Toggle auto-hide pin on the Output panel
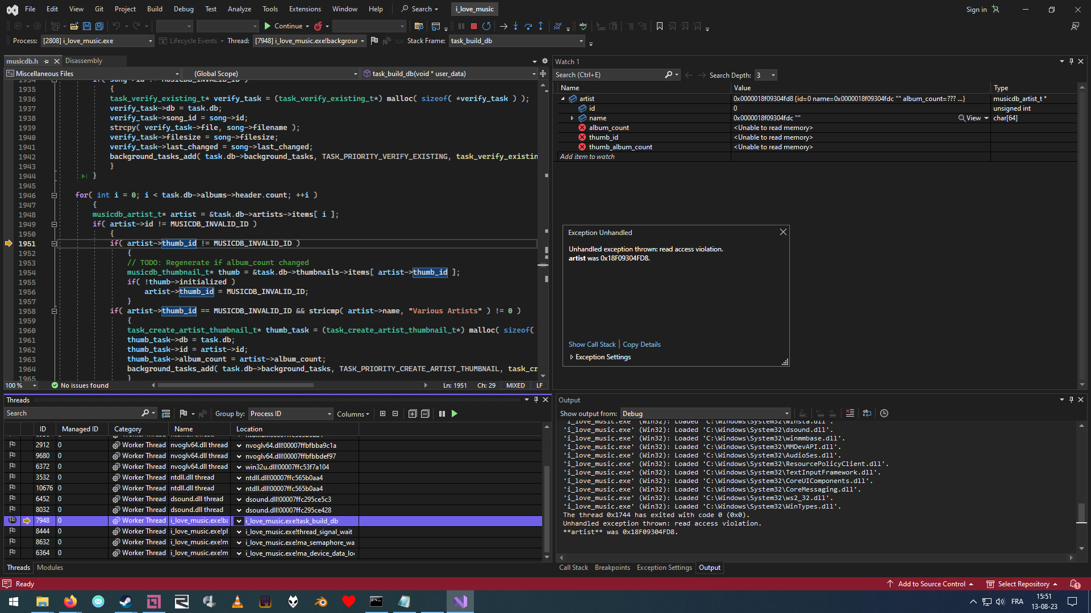 1071,400
